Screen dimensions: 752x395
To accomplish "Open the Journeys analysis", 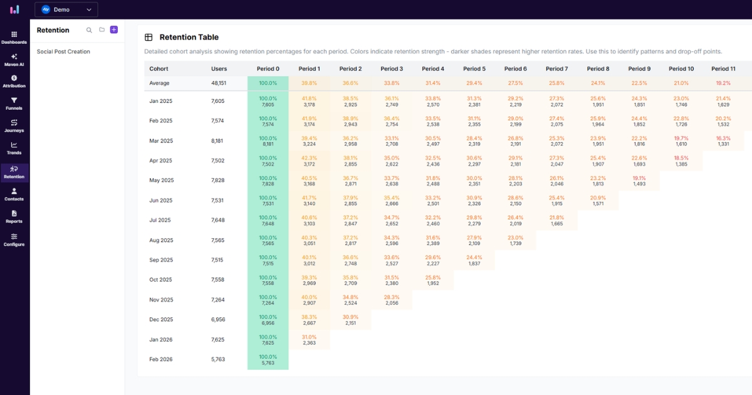I will pyautogui.click(x=14, y=127).
